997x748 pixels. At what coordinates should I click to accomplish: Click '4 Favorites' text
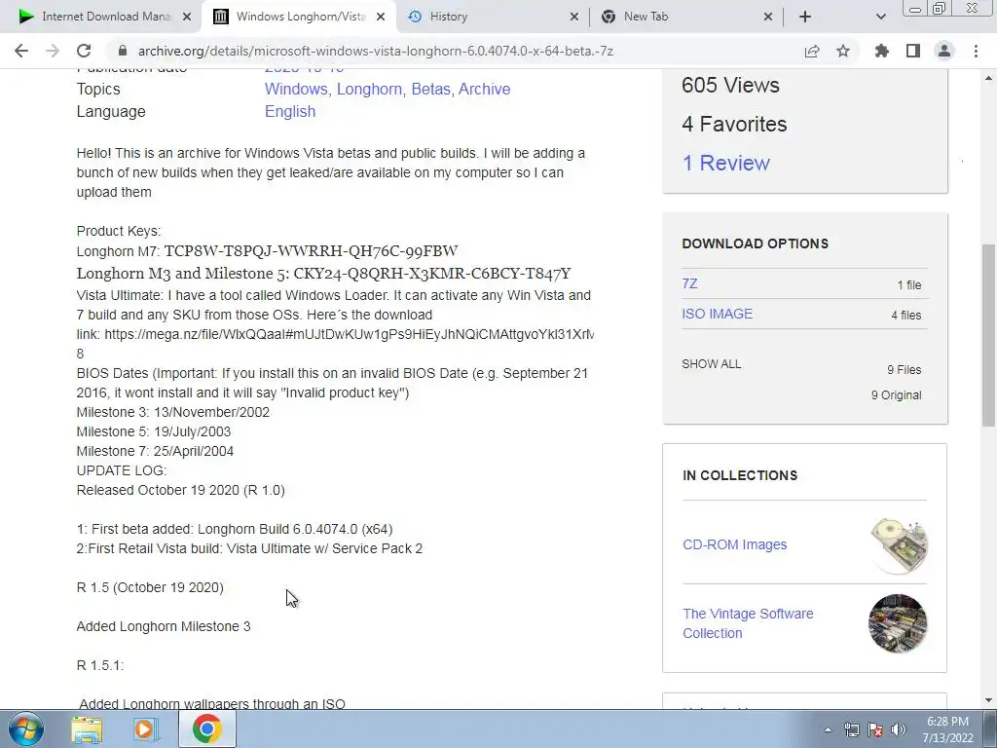[x=734, y=124]
